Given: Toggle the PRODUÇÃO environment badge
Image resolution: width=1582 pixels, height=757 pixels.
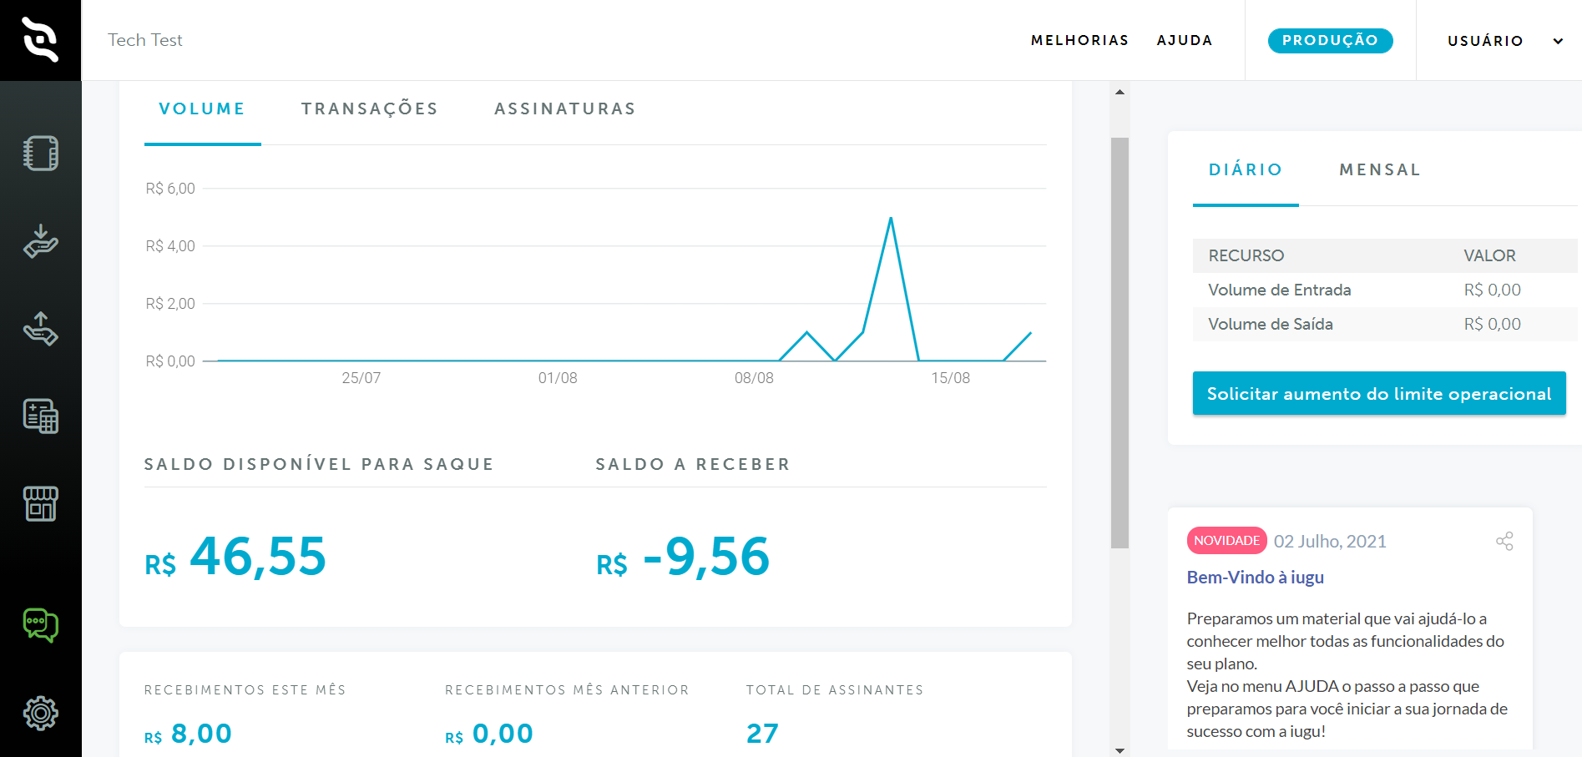Looking at the screenshot, I should coord(1330,41).
